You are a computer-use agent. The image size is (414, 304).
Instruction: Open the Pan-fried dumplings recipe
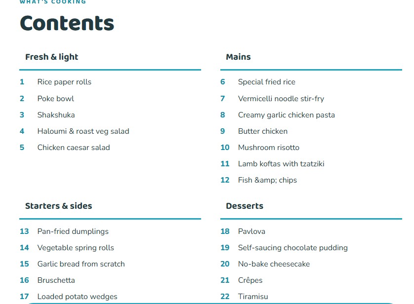(73, 231)
